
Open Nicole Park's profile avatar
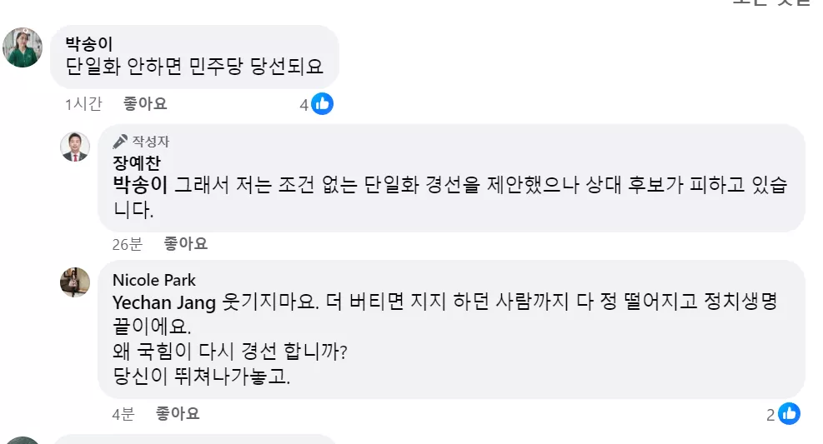75,282
